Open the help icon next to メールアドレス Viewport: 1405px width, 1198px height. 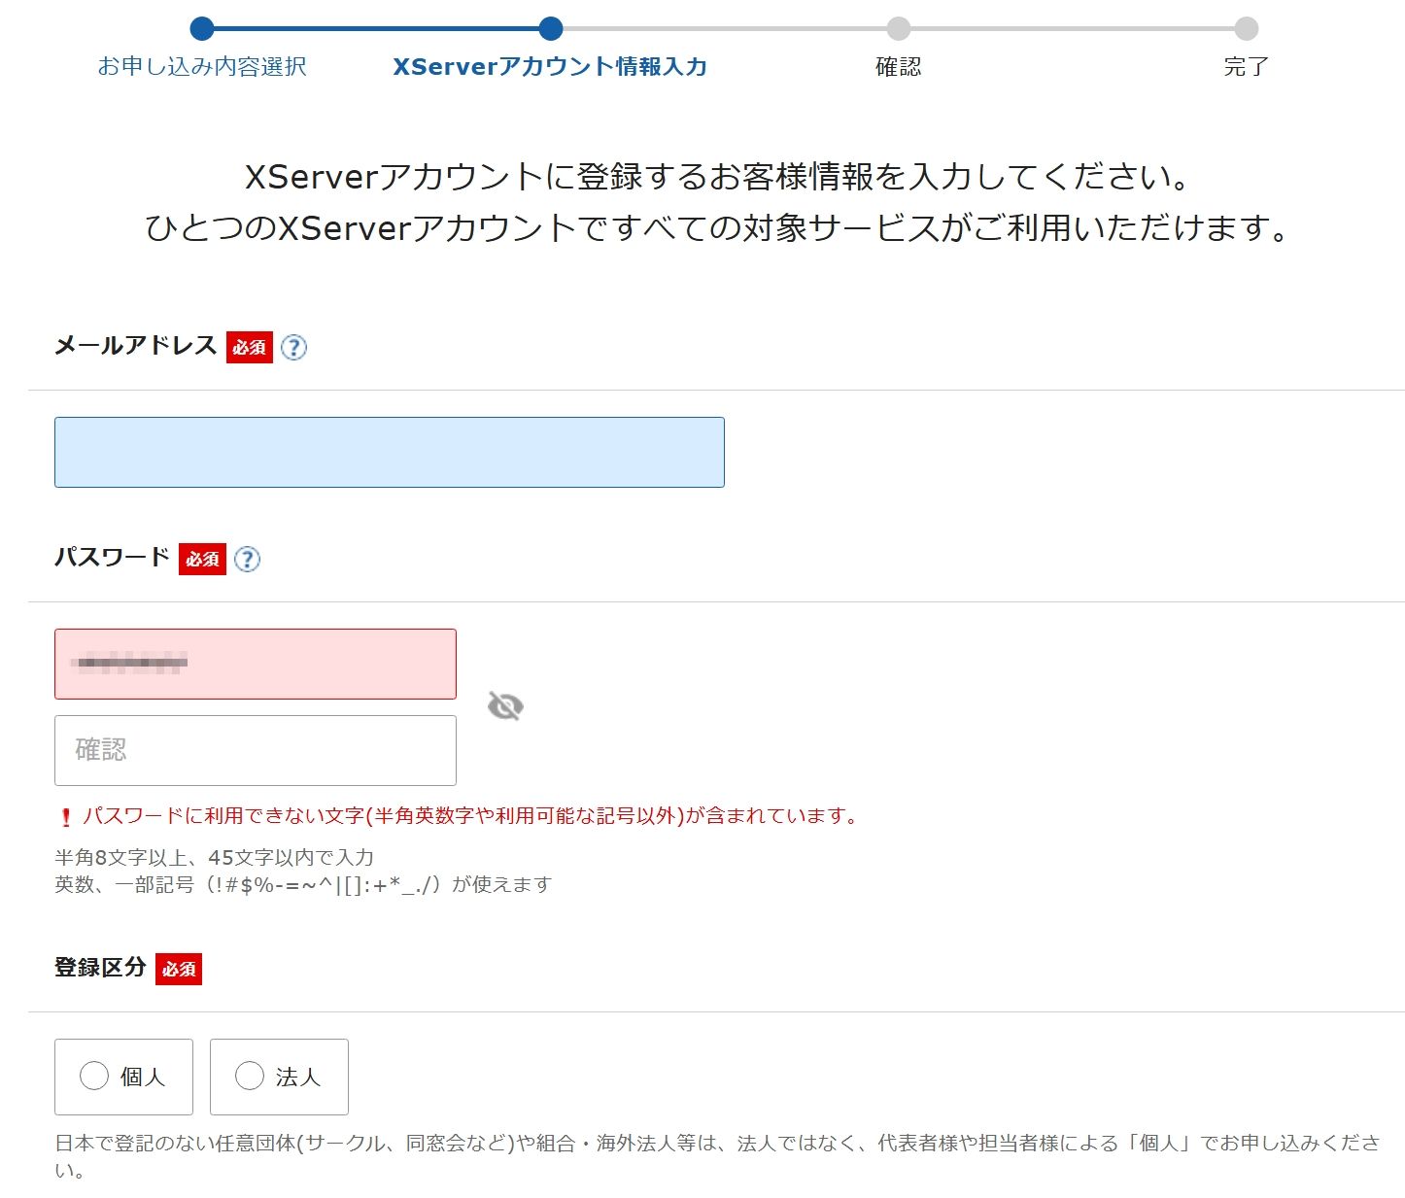tap(293, 347)
